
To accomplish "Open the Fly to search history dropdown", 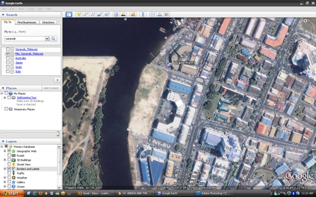I will pos(47,38).
